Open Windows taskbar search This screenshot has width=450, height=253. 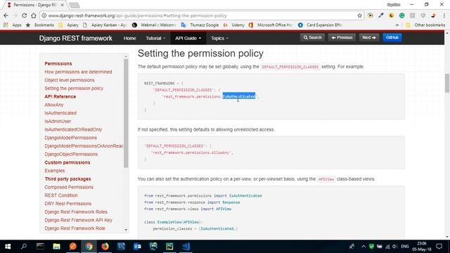click(x=24, y=247)
